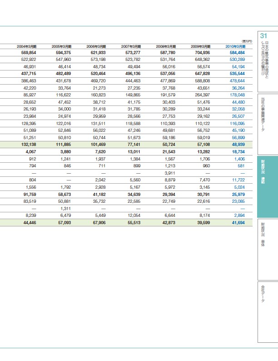This screenshot has height=361, width=278.
Task: Select the 2007年3月期 column header
Action: pos(131,46)
